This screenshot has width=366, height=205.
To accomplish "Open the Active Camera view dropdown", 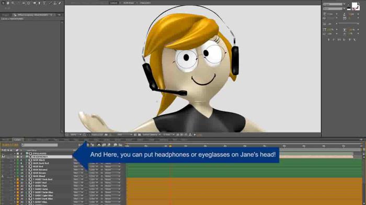I will coord(152,135).
